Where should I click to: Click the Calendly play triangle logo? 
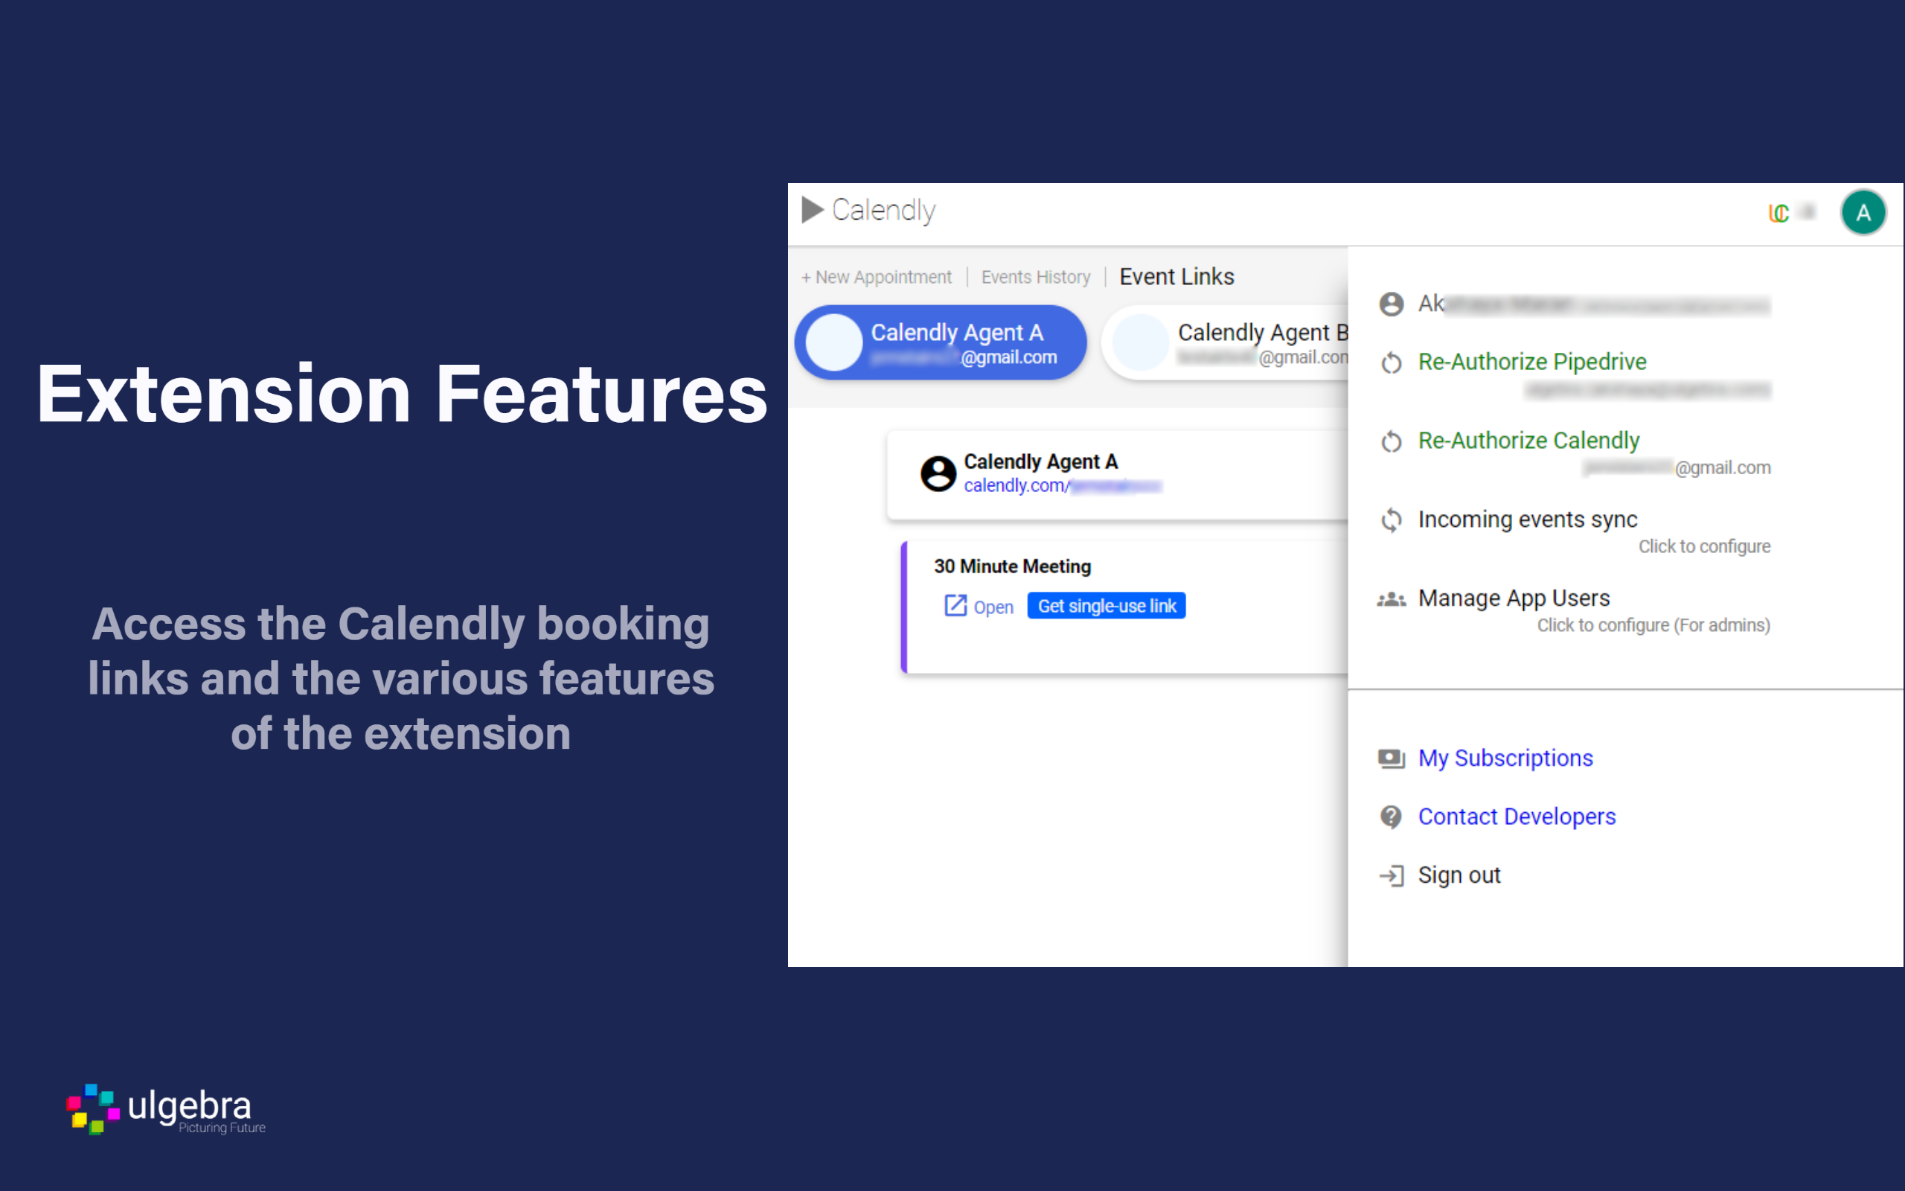click(812, 211)
